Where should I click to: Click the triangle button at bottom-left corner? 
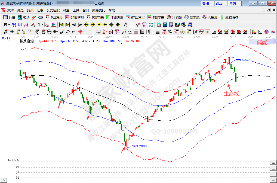[4, 180]
